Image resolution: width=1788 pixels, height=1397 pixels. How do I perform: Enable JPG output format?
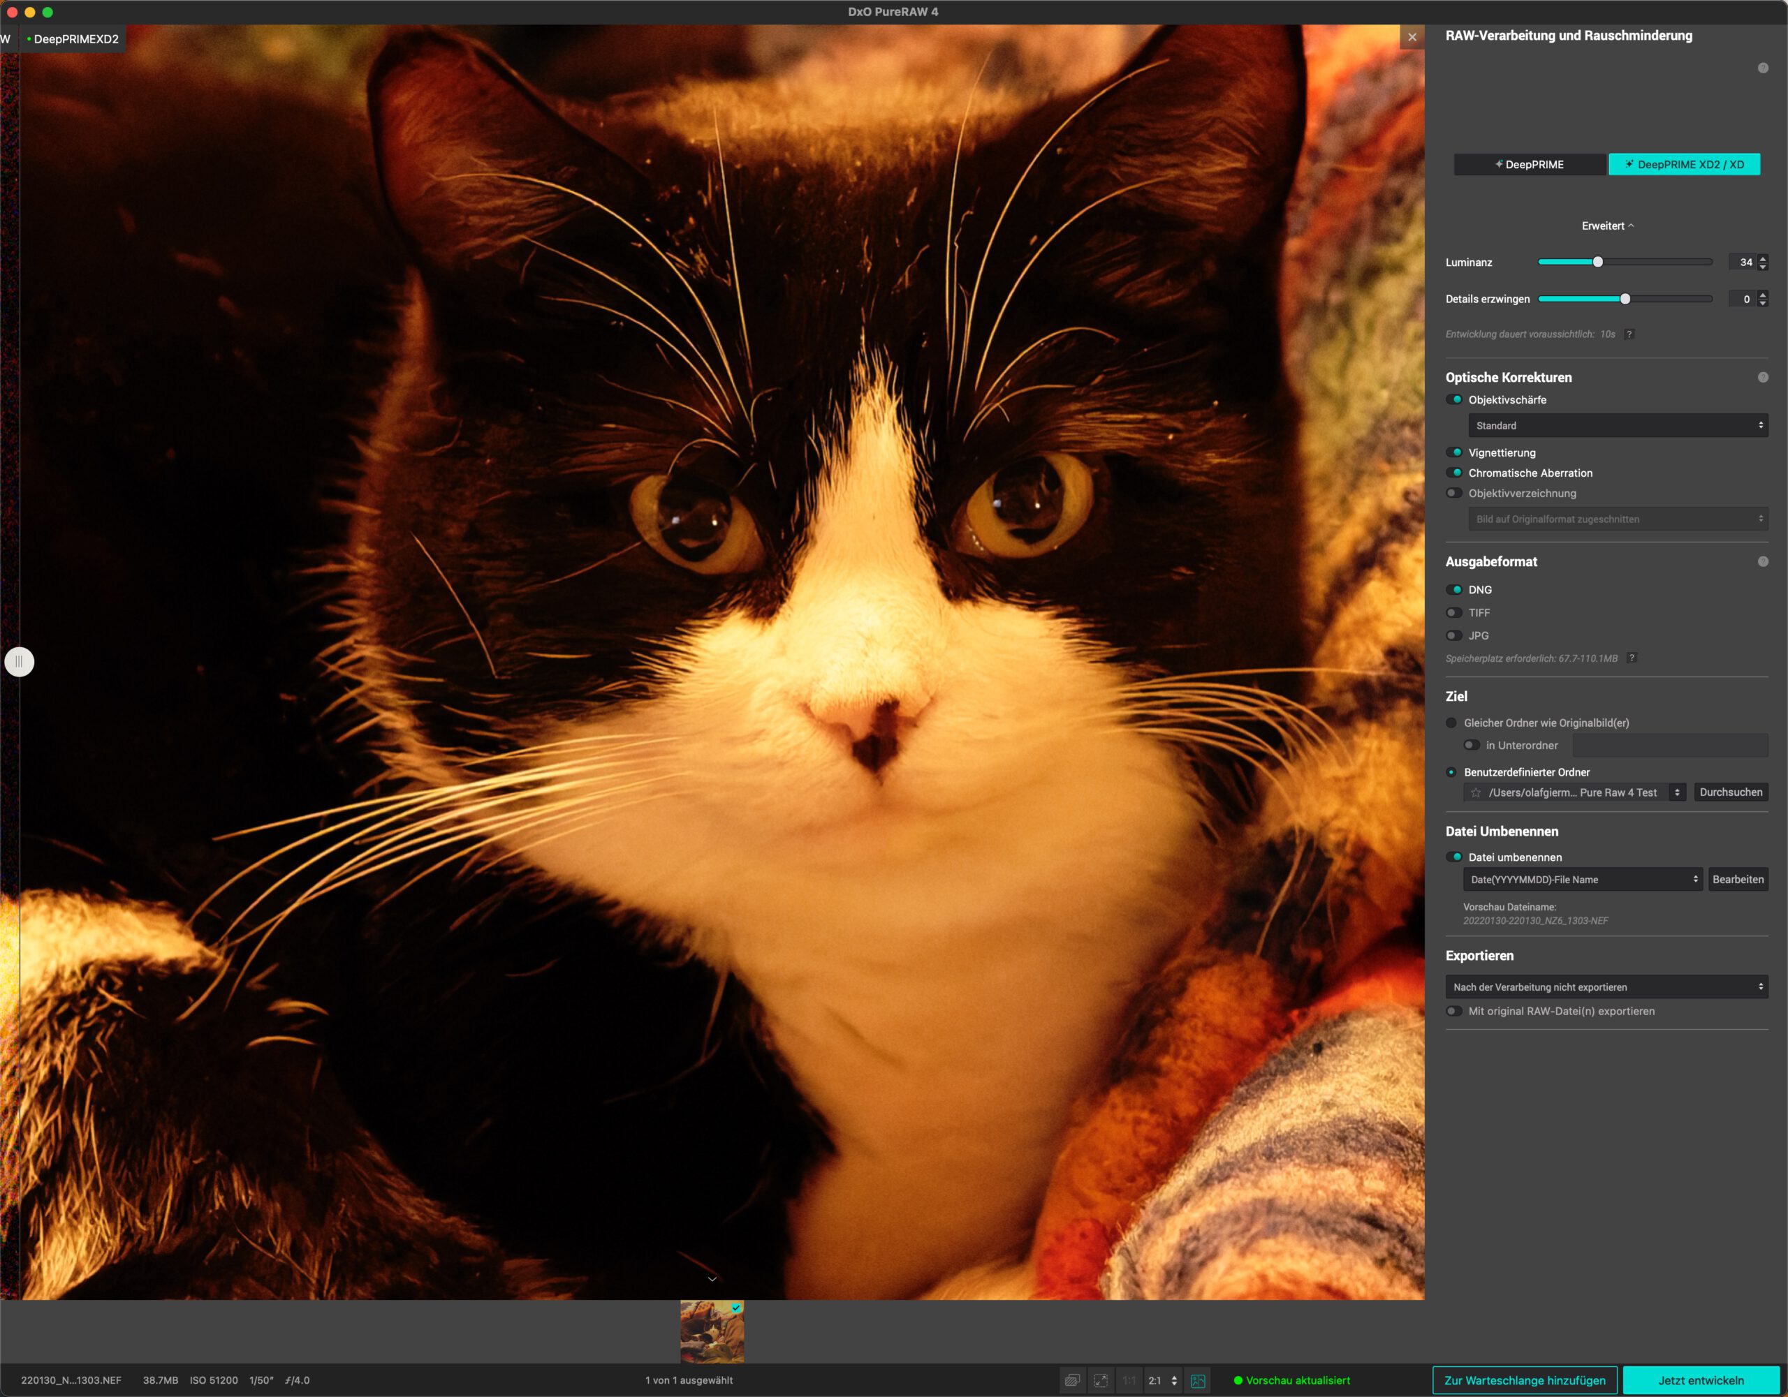(1455, 636)
